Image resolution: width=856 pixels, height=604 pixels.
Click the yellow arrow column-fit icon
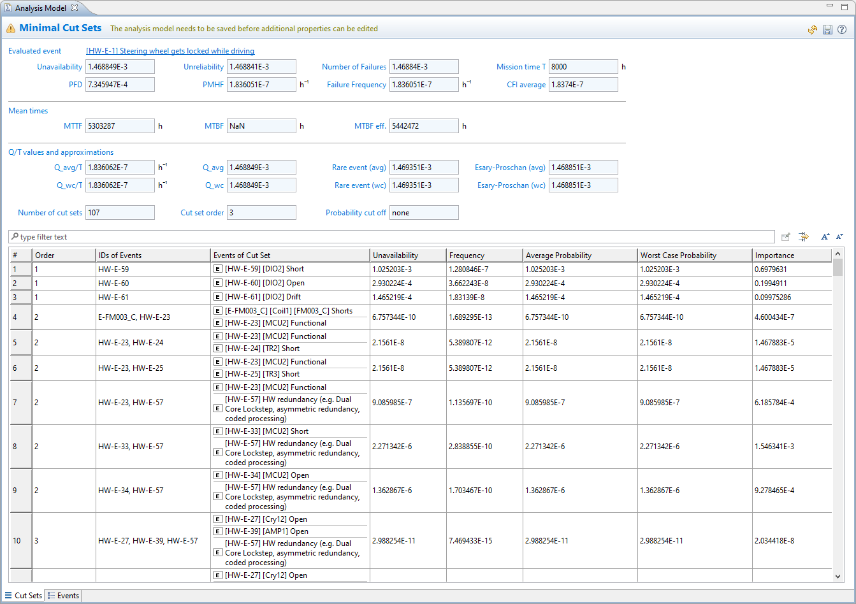pos(803,236)
